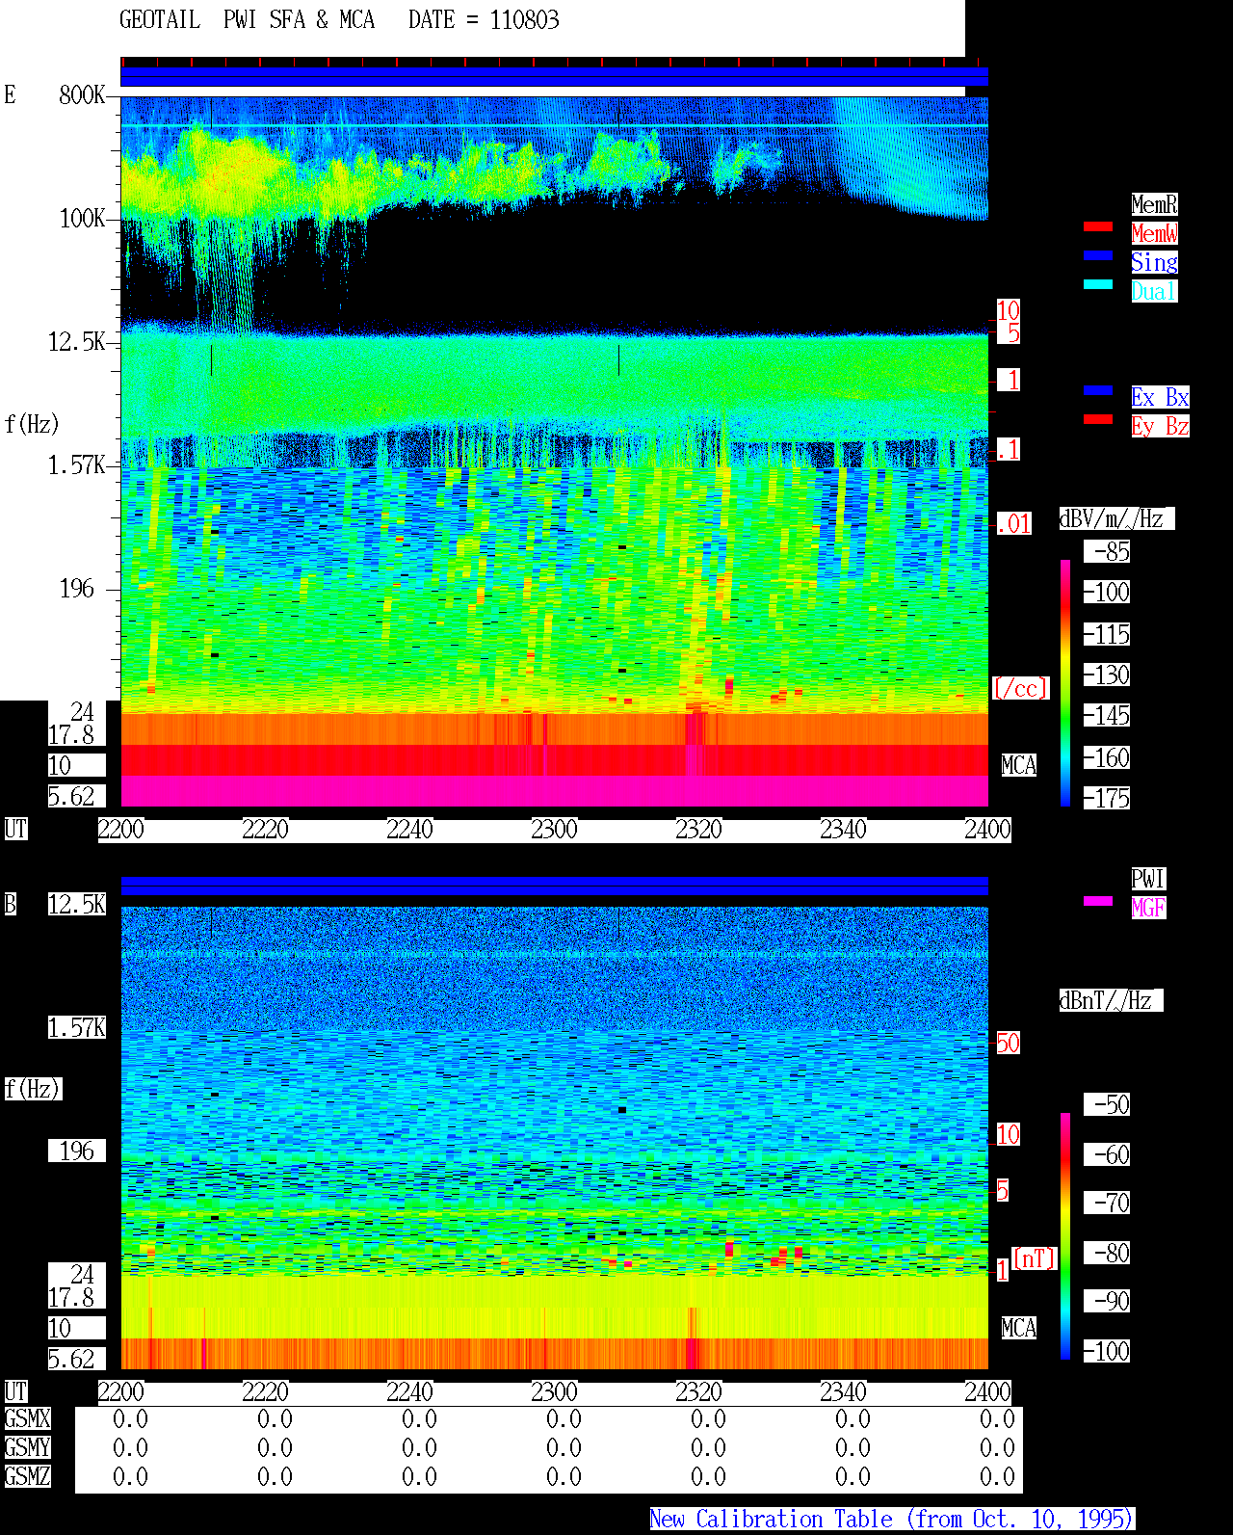Click the 800K frequency label
The image size is (1233, 1535).
82,94
